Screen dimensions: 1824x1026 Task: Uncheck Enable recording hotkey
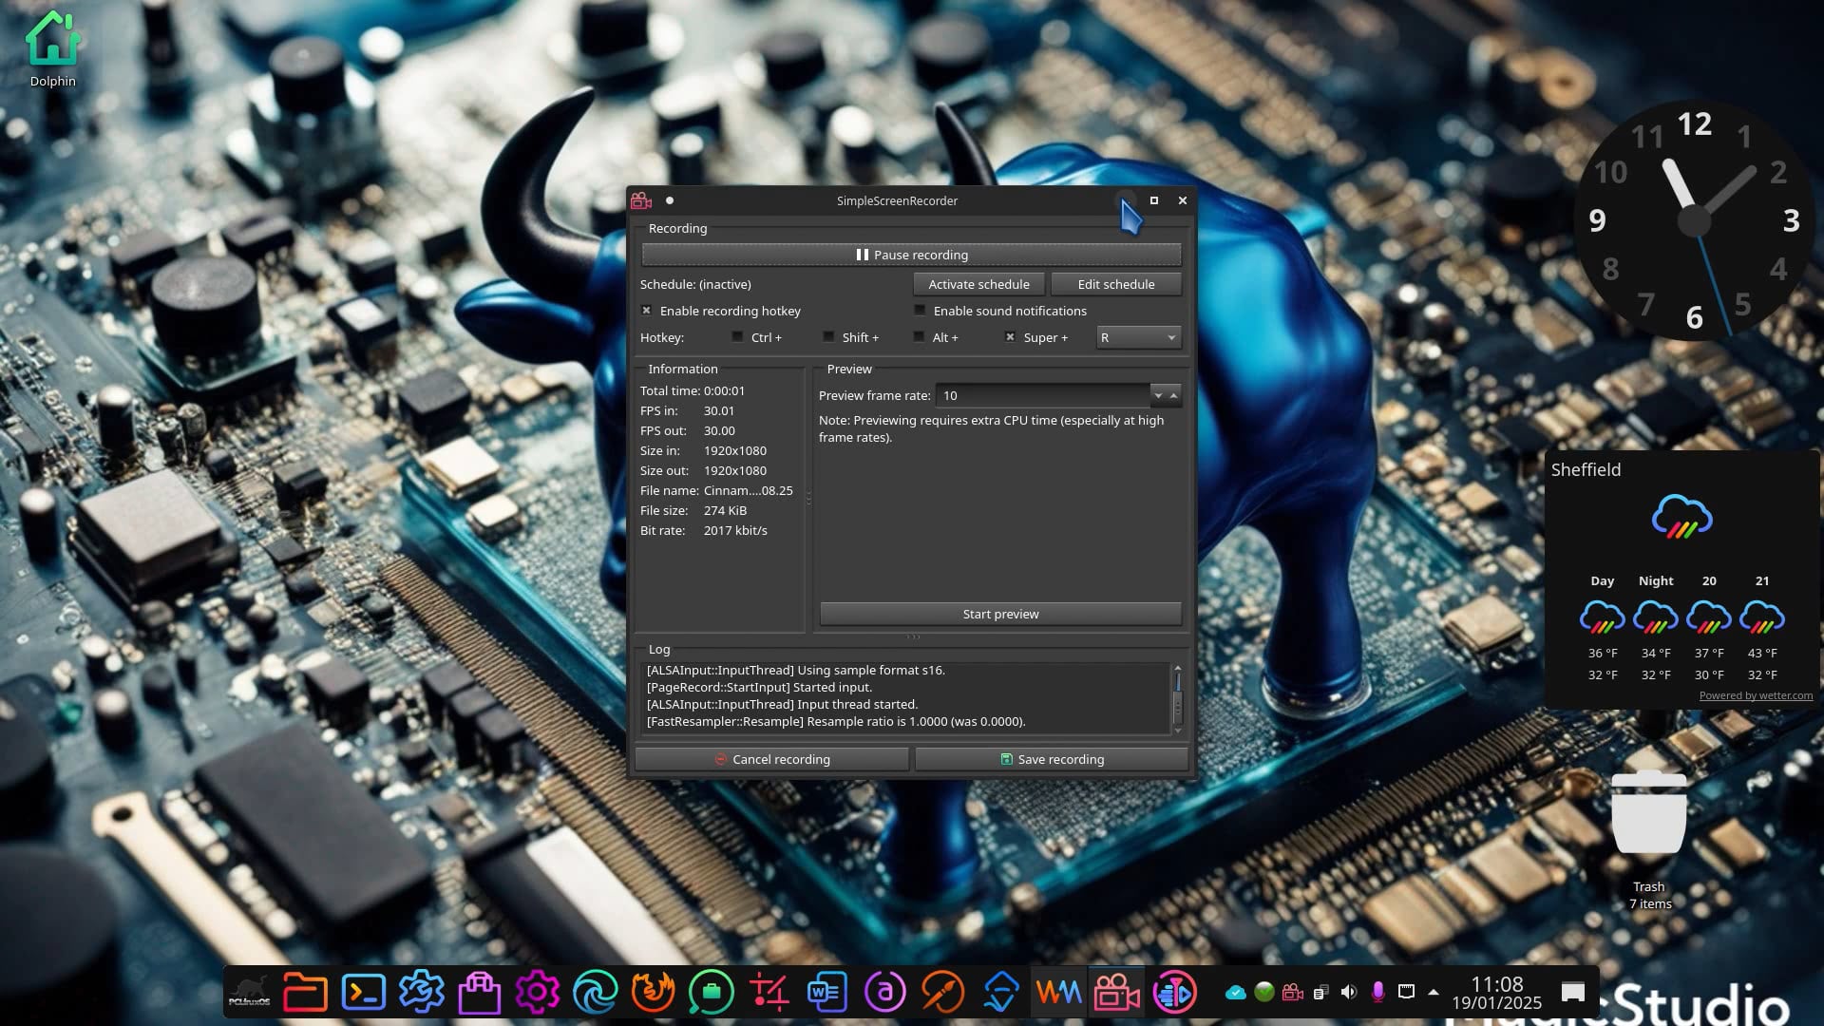point(647,311)
